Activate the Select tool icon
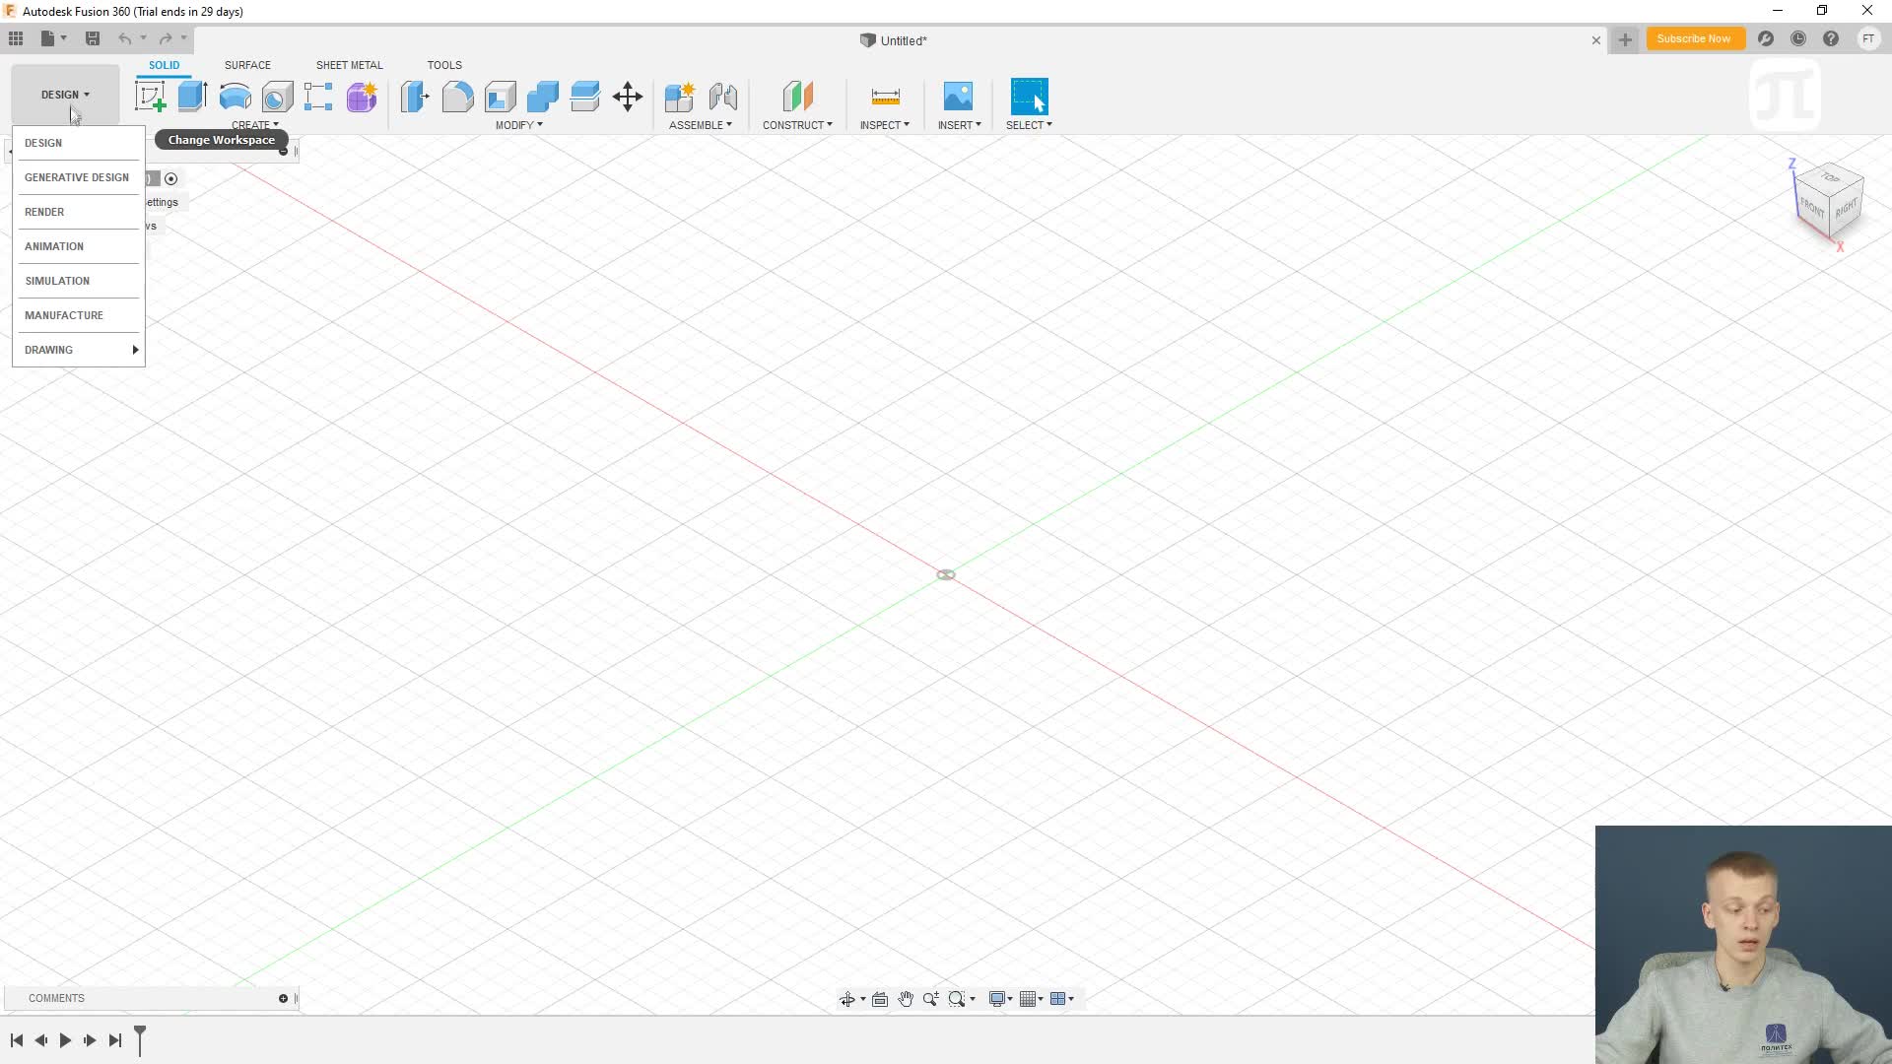The image size is (1892, 1064). (1030, 97)
